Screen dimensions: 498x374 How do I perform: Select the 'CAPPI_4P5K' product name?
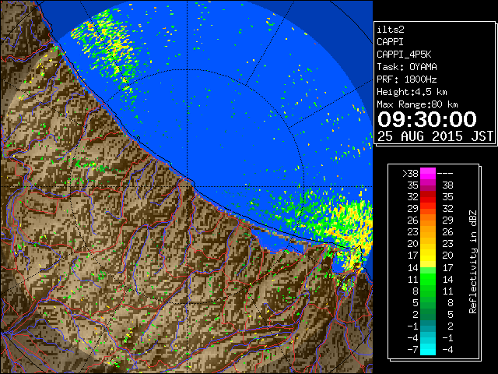[x=404, y=55]
